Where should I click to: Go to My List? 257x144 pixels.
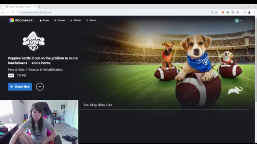click(x=75, y=20)
